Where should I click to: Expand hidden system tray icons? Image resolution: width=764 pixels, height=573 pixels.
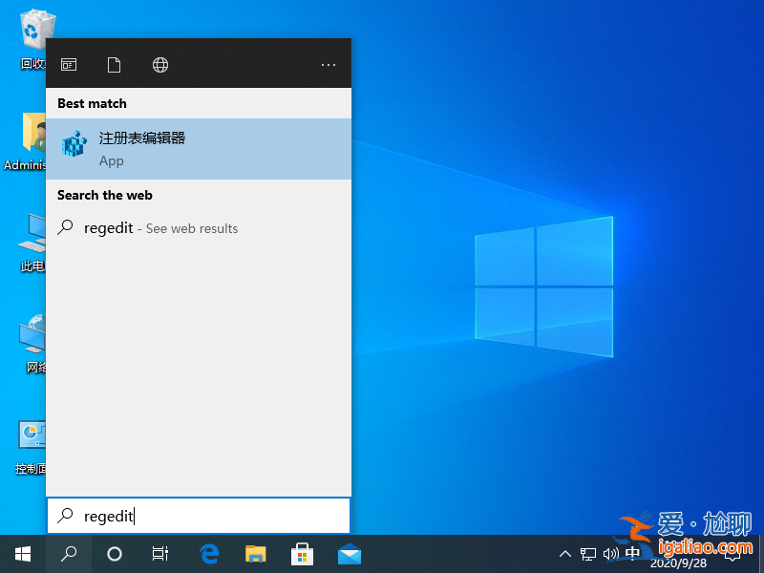(x=565, y=554)
